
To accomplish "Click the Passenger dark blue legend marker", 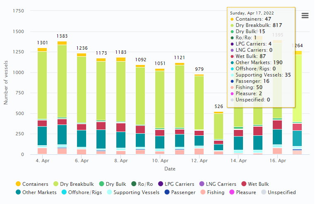I will (x=167, y=192).
